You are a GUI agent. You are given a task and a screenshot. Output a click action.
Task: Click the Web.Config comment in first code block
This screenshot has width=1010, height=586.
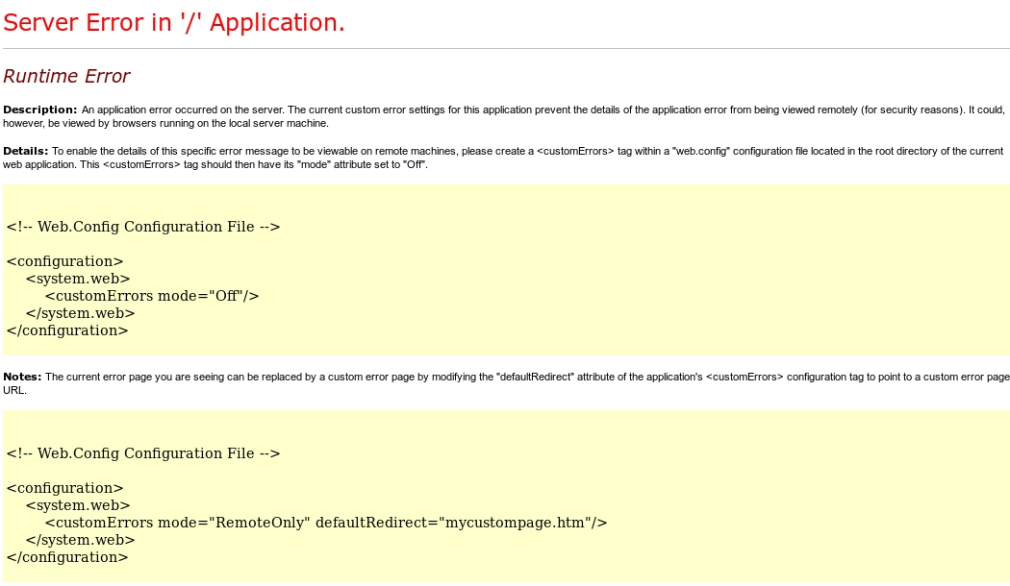click(142, 227)
